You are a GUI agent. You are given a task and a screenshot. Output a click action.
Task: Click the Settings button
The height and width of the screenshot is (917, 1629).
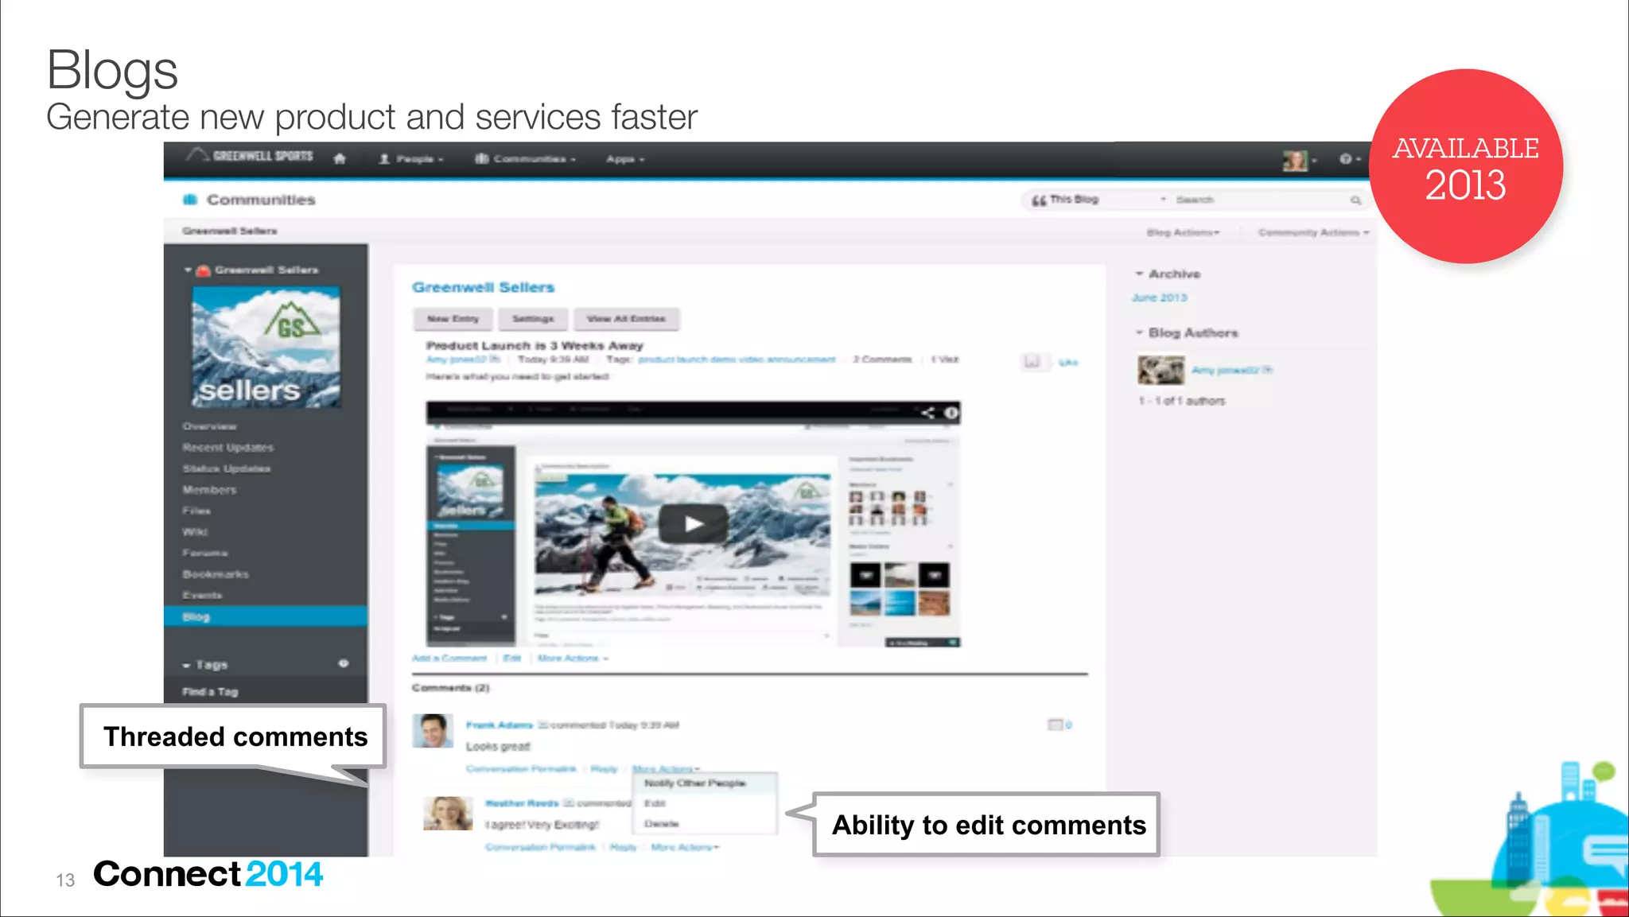click(x=533, y=319)
